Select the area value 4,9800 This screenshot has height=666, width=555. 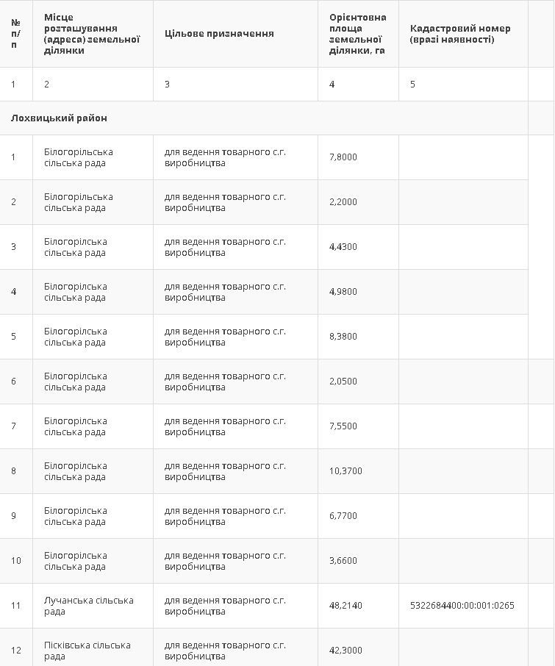343,292
